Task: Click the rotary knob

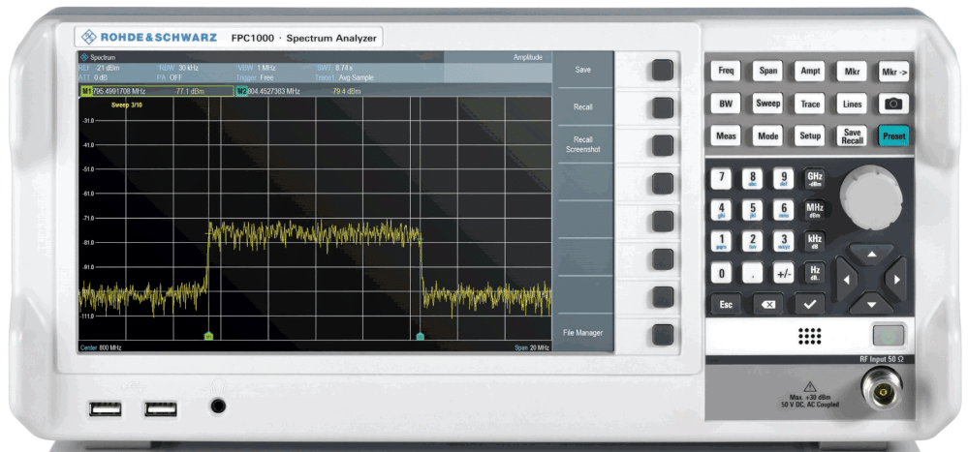Action: [869, 196]
